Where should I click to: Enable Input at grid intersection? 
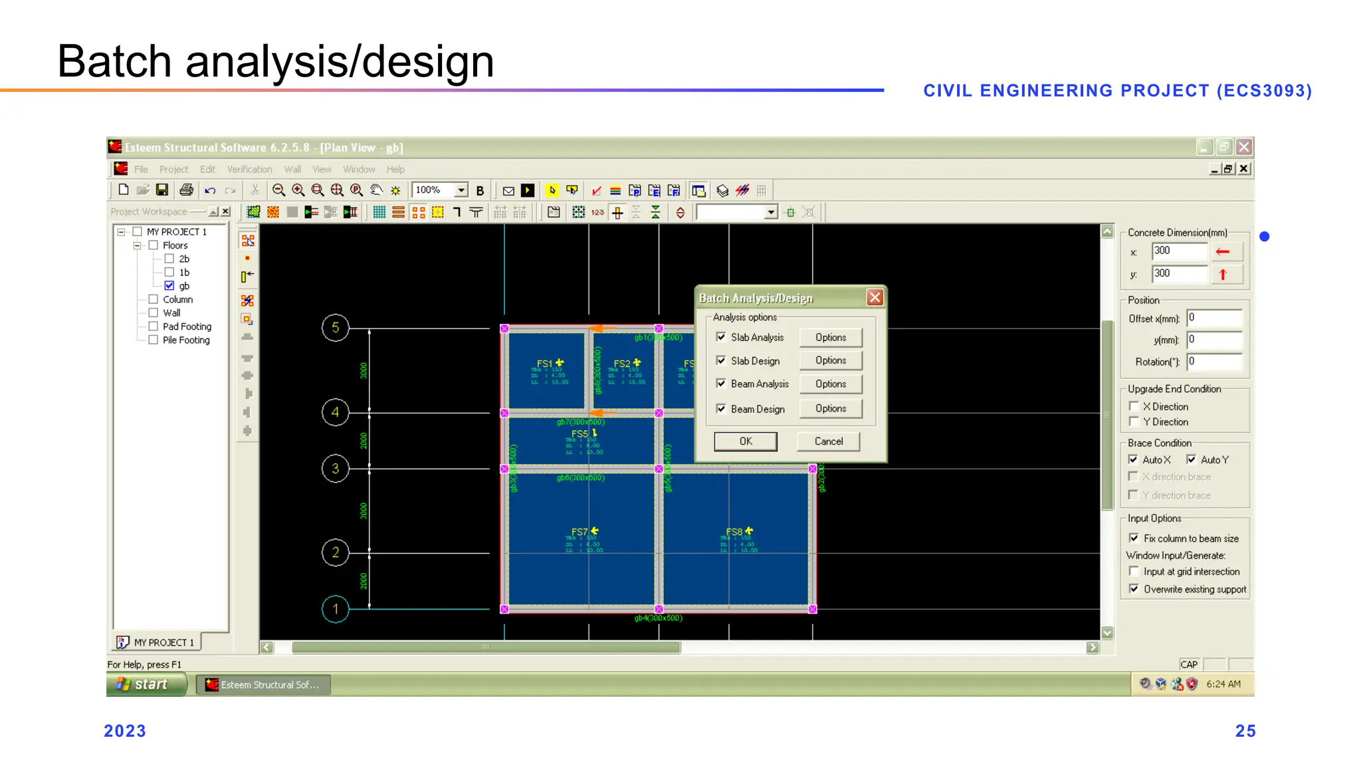point(1134,571)
